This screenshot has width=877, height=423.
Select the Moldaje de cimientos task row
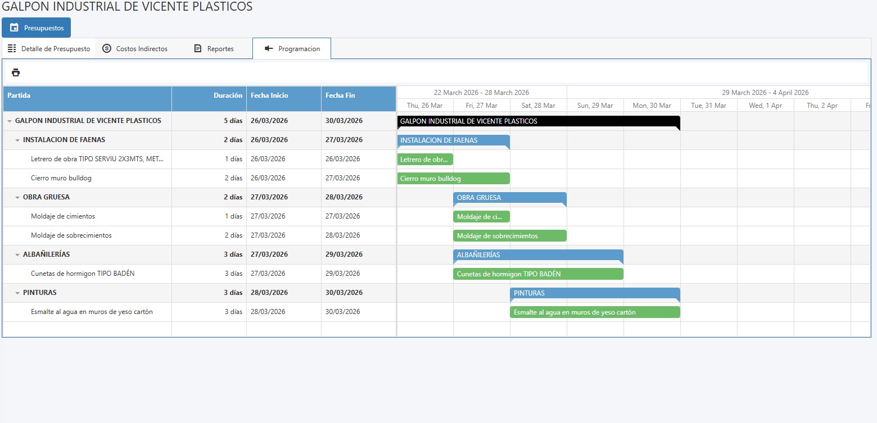click(63, 216)
